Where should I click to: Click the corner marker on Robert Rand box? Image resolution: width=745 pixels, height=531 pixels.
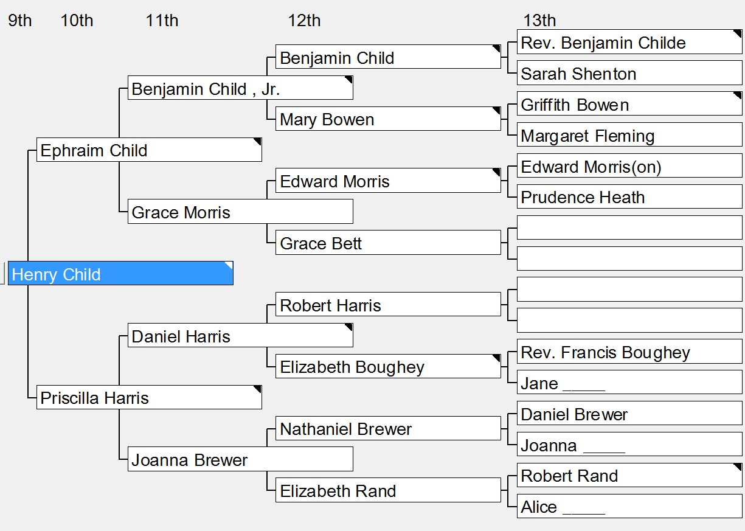[738, 467]
